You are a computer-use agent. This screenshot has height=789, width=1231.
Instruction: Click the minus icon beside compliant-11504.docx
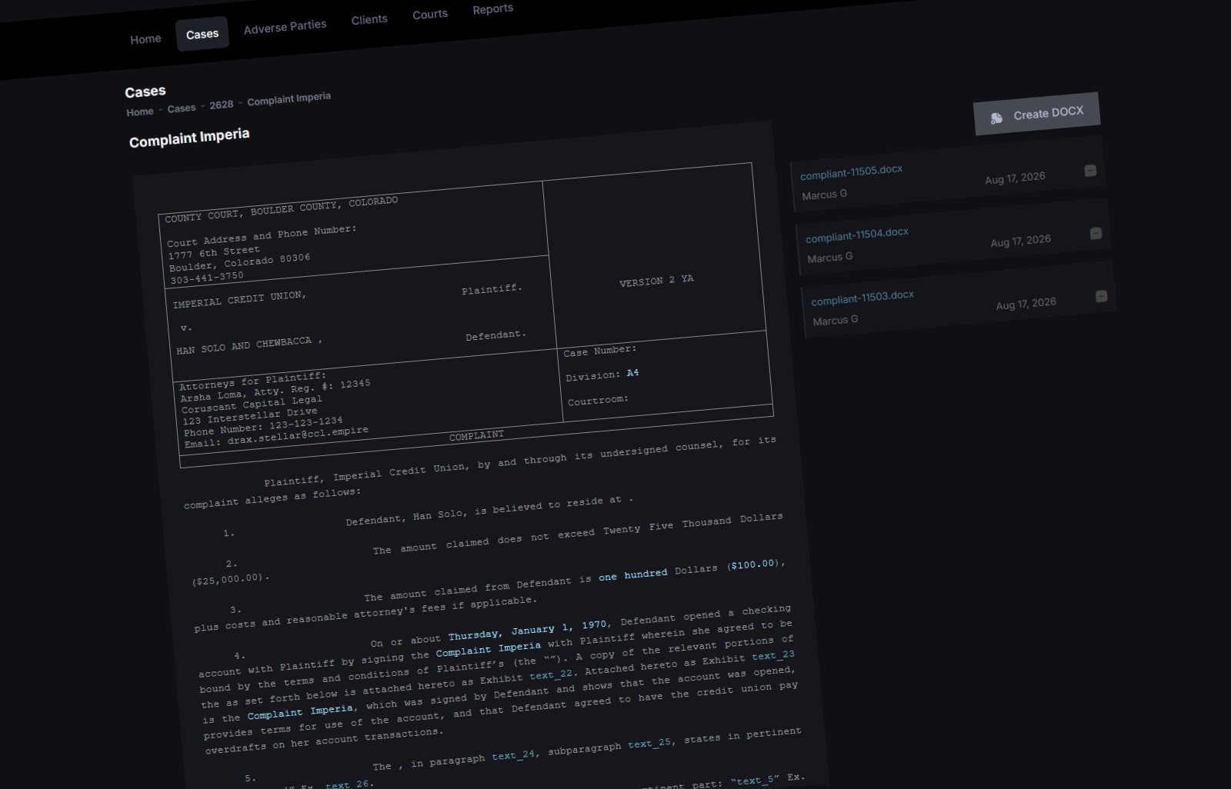click(x=1096, y=233)
